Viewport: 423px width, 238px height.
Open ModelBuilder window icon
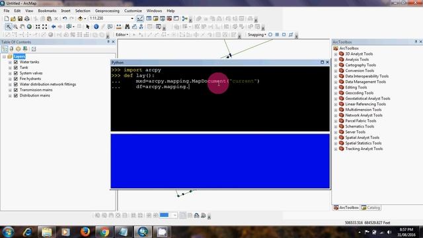click(x=185, y=19)
